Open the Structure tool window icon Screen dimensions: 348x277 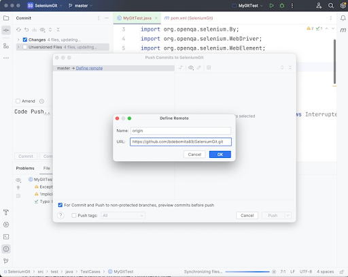[x=6, y=46]
